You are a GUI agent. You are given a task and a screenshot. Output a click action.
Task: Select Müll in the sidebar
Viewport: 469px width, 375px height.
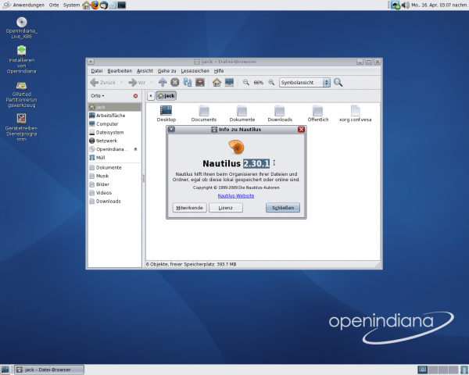pos(114,157)
